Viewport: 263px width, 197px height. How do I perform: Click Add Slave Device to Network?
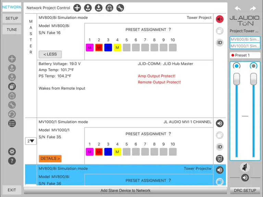coord(125,191)
